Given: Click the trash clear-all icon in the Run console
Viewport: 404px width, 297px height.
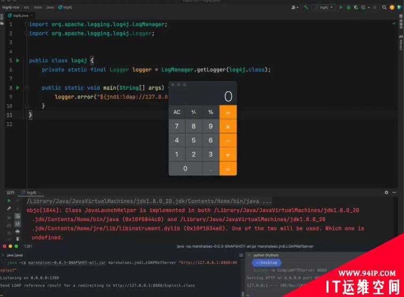Looking at the screenshot, I should point(18,239).
